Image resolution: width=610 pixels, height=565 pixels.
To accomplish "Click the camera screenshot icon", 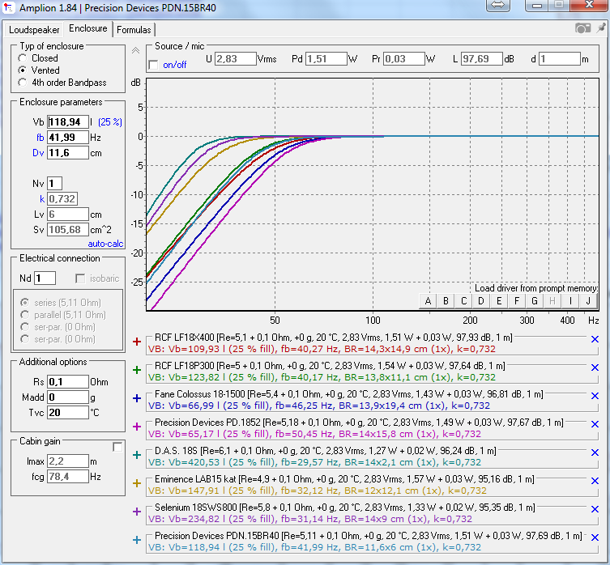I will click(582, 28).
